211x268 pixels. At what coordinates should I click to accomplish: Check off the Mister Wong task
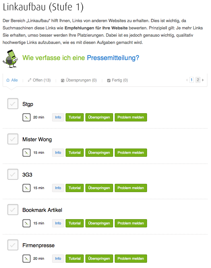tap(13, 139)
